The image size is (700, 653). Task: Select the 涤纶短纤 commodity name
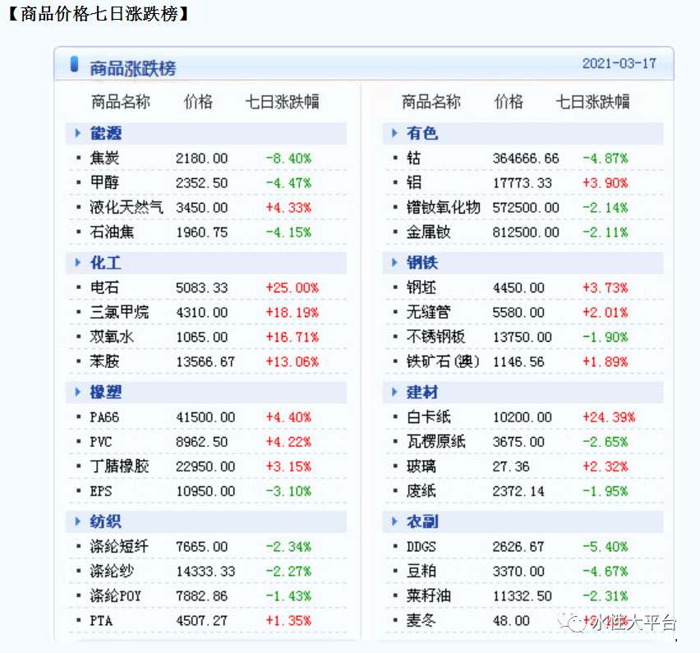(119, 546)
